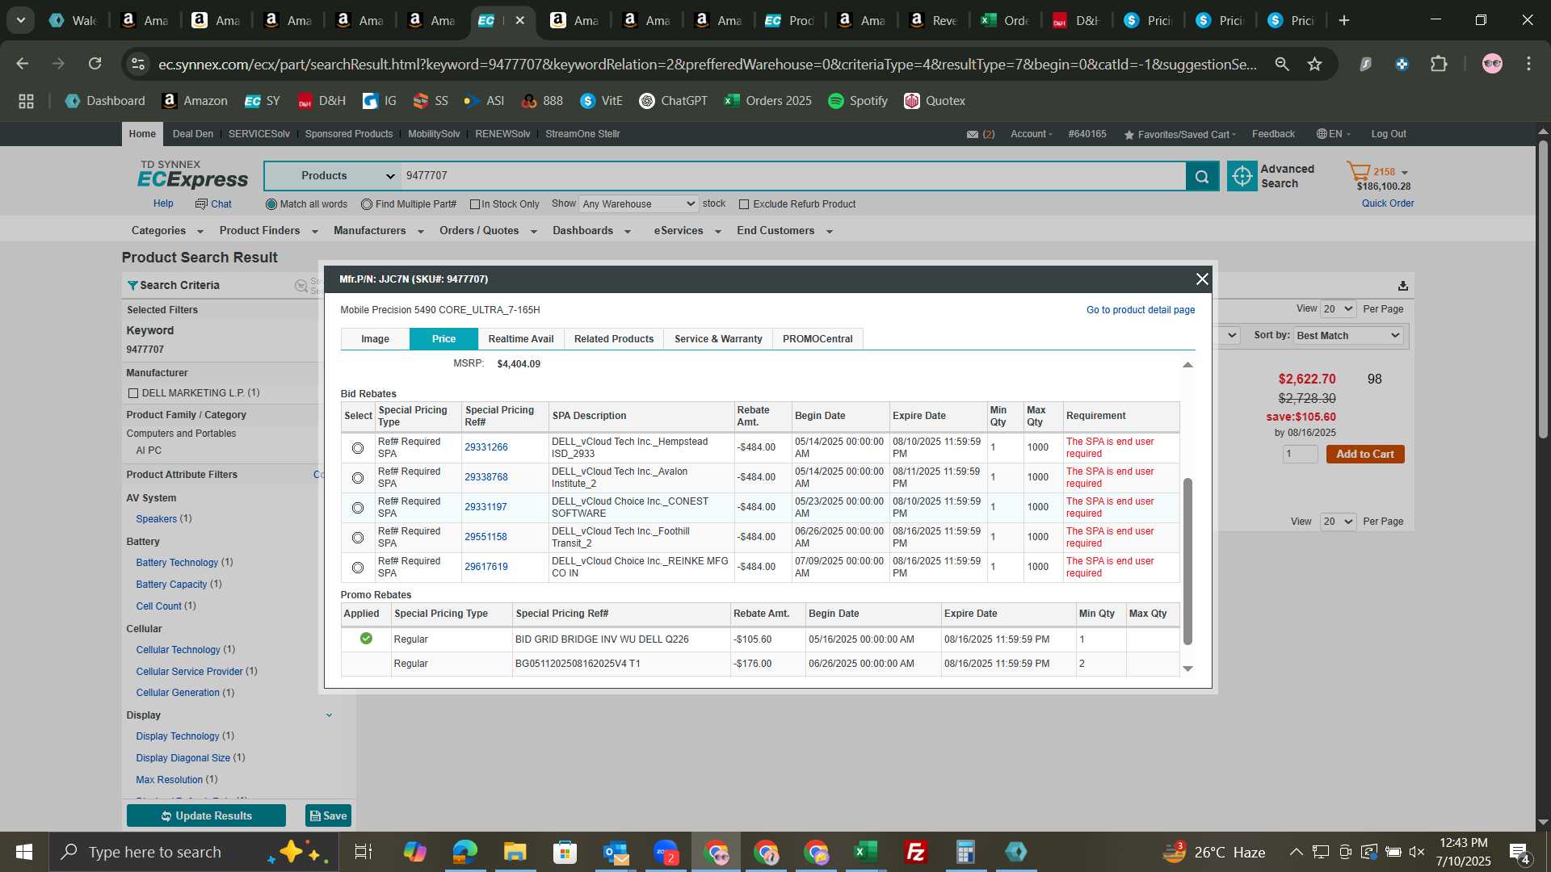The image size is (1551, 872).
Task: Switch to the Related Products tab
Action: [x=614, y=339]
